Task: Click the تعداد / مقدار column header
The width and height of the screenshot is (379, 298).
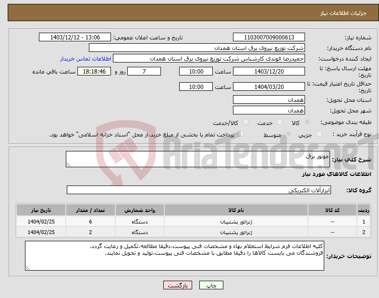Action: 90,210
